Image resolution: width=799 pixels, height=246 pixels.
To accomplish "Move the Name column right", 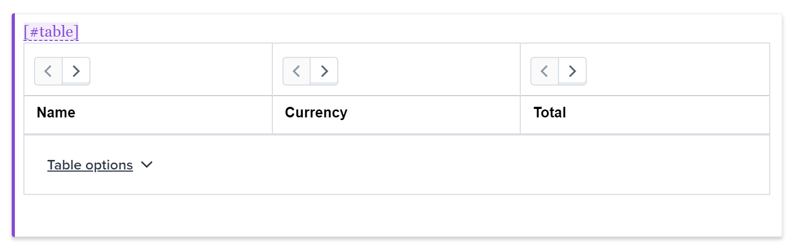I will [76, 71].
